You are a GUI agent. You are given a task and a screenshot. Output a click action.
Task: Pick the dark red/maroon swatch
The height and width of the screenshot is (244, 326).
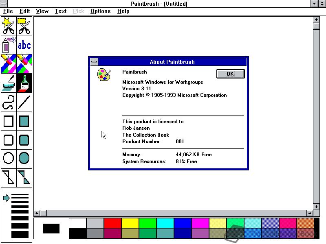[x=112, y=233]
